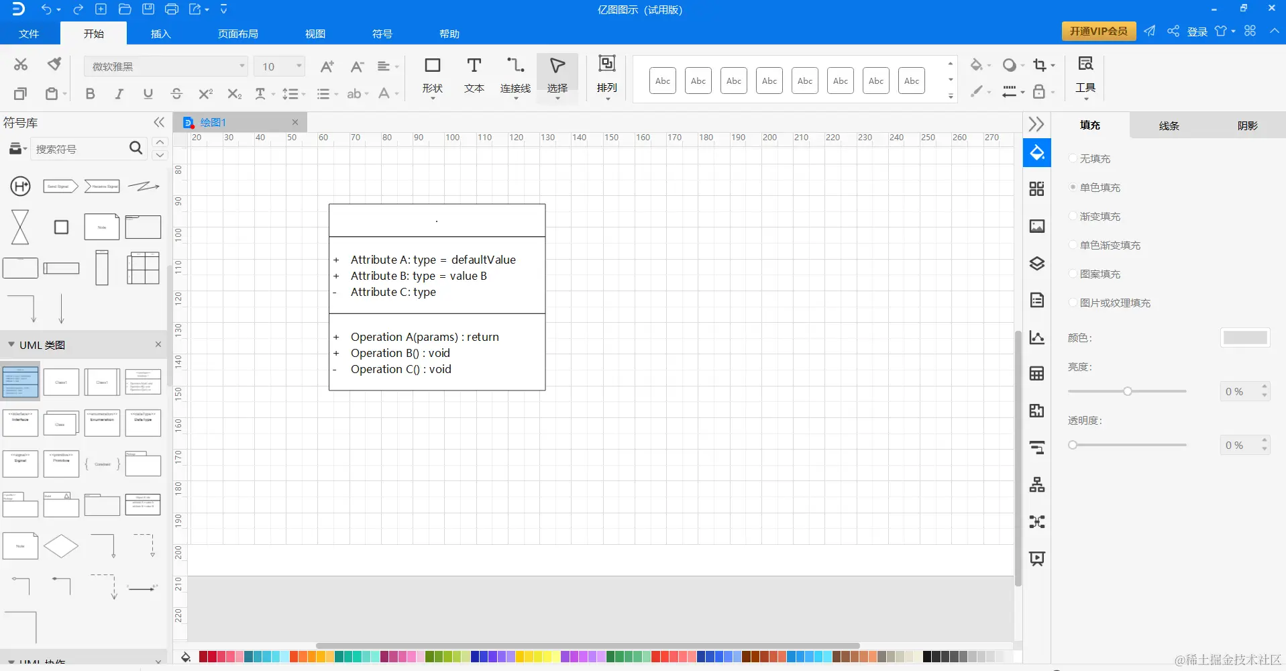Switch to the 符号 ribbon tab

click(382, 34)
